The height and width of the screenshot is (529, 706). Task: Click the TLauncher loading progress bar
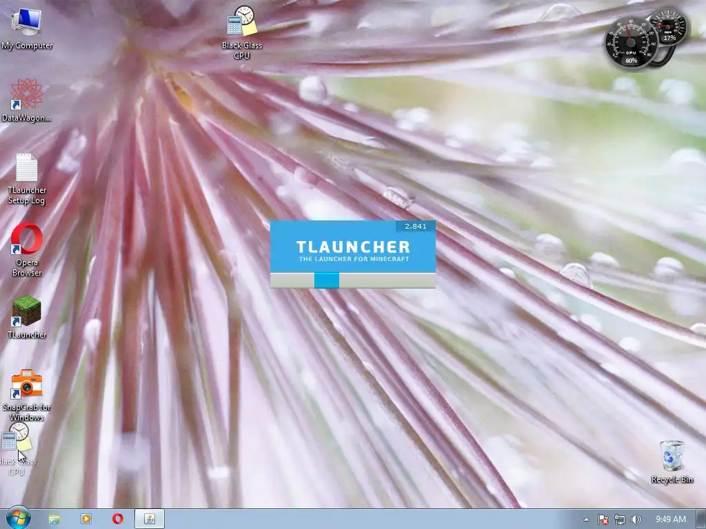pyautogui.click(x=353, y=280)
